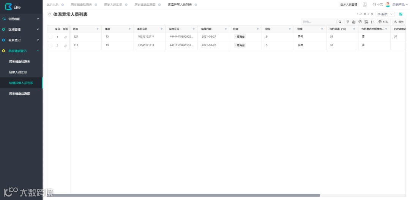This screenshot has height=200, width=410.
Task: Change row height with line-spacing icon
Action: 373,22
